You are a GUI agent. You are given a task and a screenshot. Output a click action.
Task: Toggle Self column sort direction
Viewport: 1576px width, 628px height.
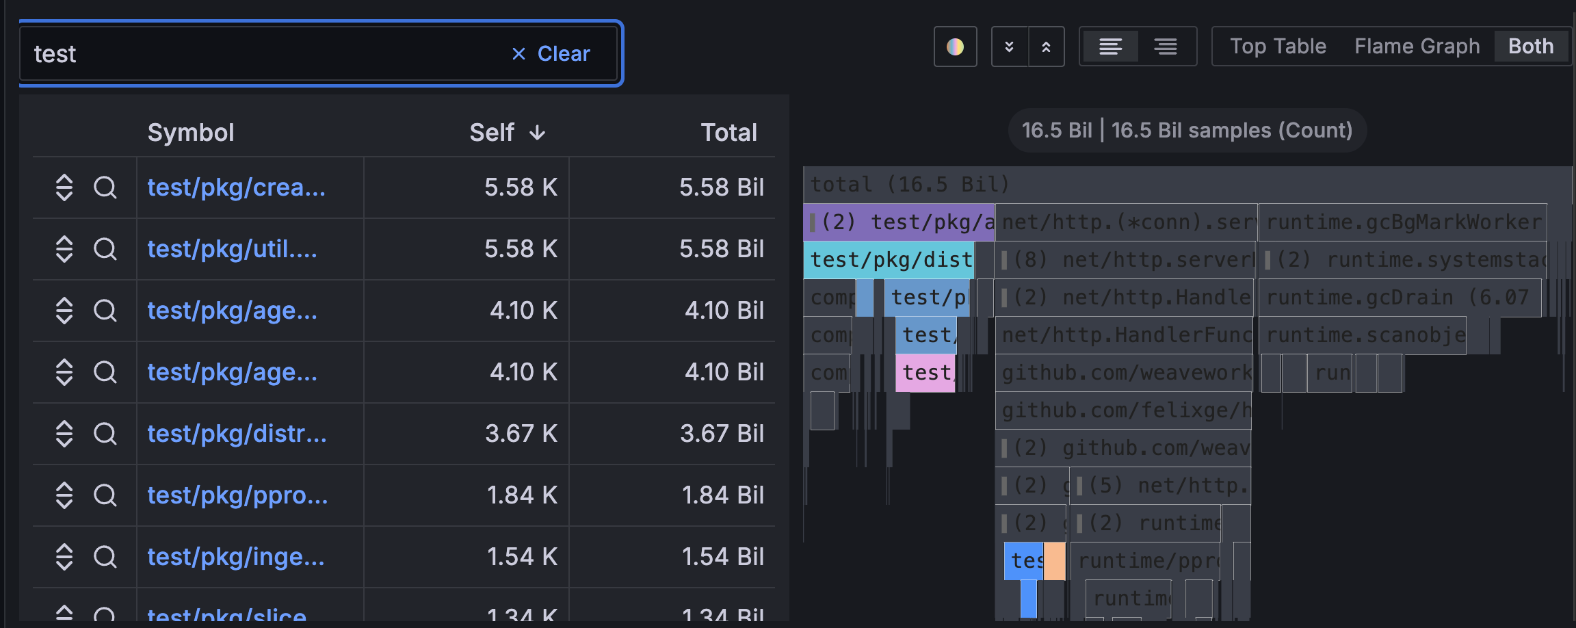[x=507, y=132]
